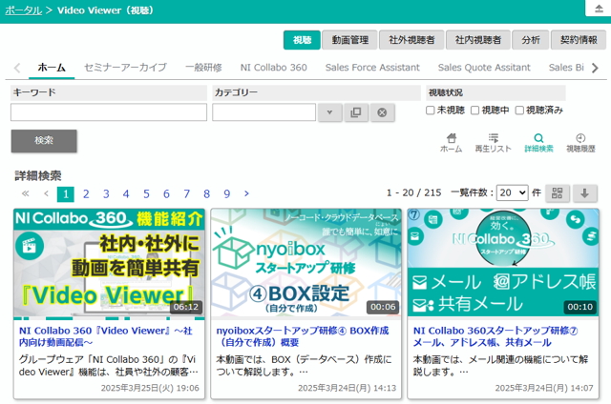Screen dimensions: 611x404
Task: Click the 1 - 20 / 215 result count
Action: (x=413, y=192)
